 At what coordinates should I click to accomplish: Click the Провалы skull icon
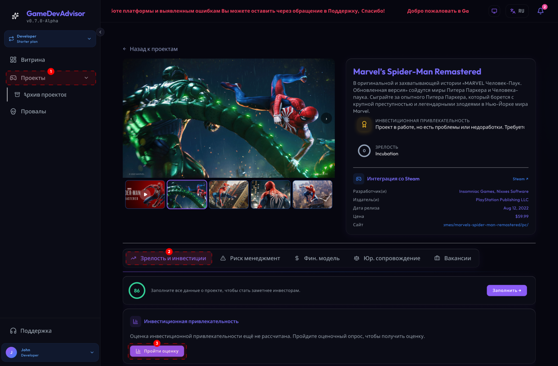point(13,112)
